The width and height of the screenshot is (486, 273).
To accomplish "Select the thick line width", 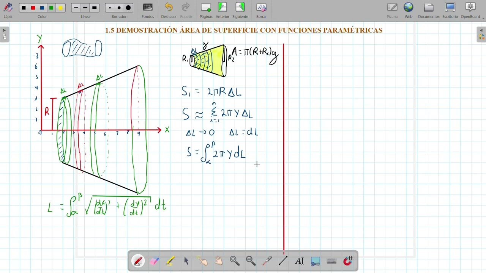I will tap(94, 8).
